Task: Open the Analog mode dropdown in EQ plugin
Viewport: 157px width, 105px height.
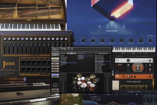Action: (95, 94)
